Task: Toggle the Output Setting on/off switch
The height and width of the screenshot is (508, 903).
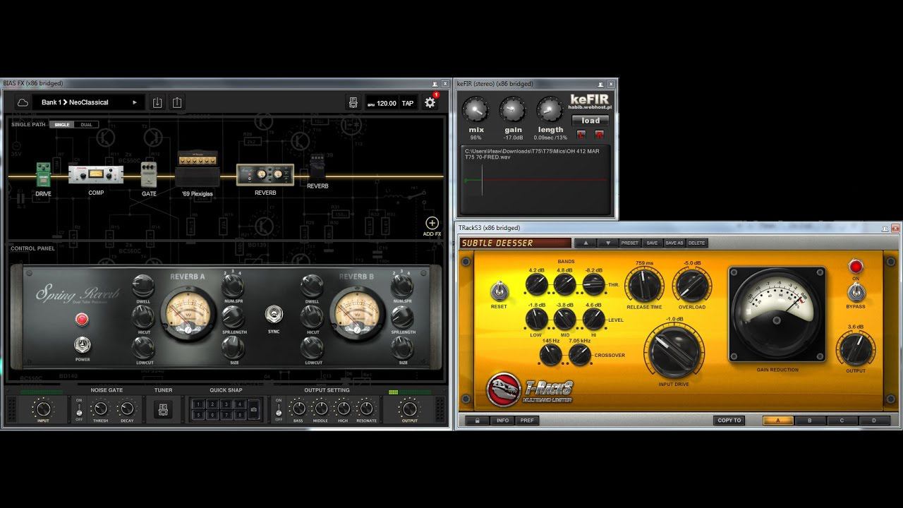Action: (279, 409)
